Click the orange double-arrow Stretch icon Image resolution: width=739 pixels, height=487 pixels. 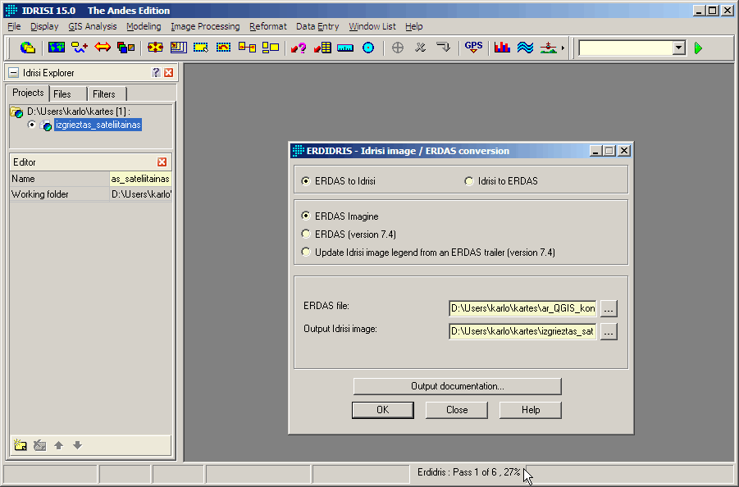(103, 48)
